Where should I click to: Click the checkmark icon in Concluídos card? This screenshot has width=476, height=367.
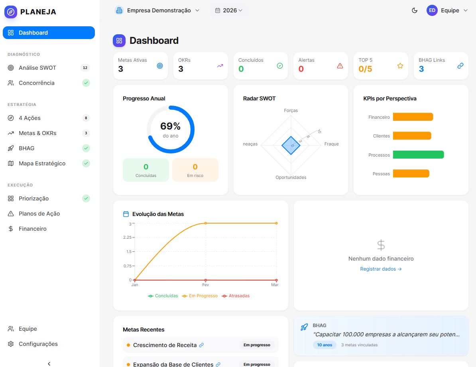pos(280,66)
